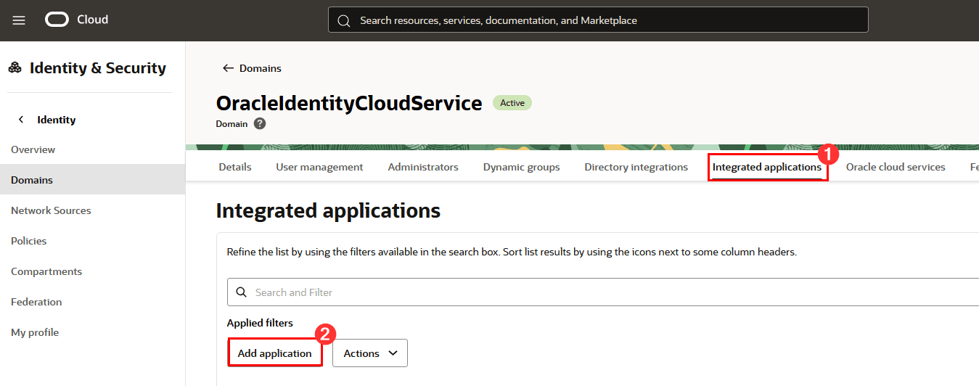Select the Integrated applications tab
This screenshot has height=386, width=979.
(x=767, y=167)
